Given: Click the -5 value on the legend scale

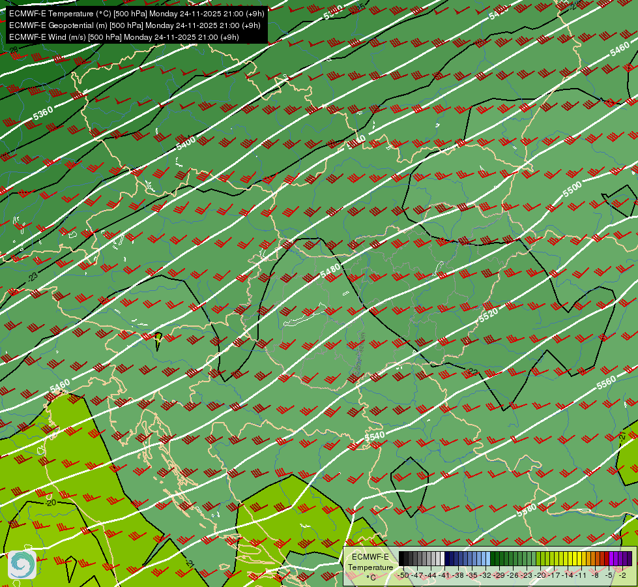Looking at the screenshot, I should click(x=609, y=576).
